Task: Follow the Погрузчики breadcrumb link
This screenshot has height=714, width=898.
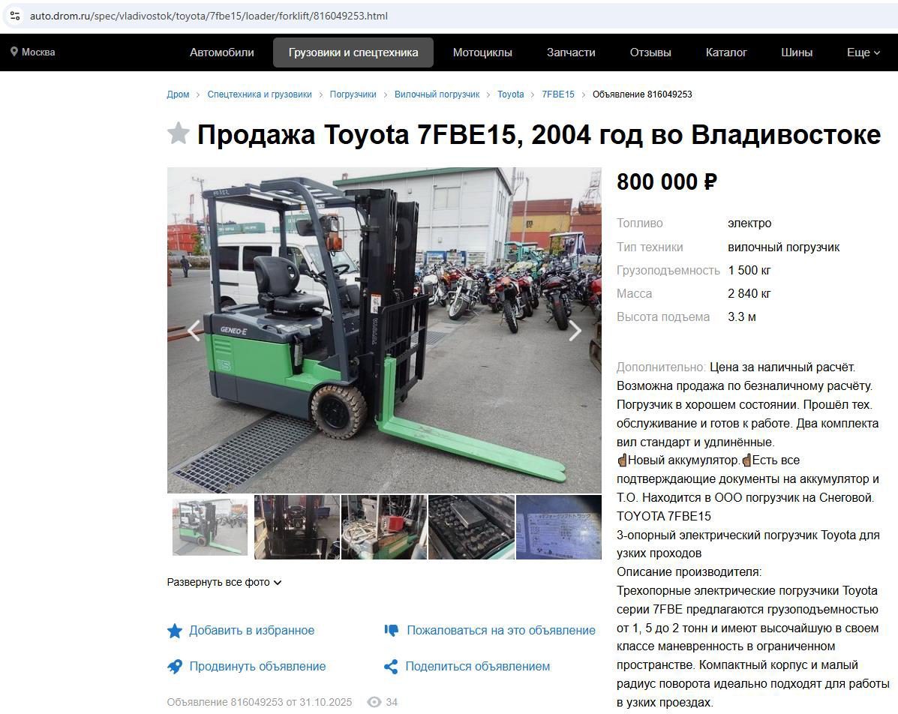Action: tap(353, 94)
